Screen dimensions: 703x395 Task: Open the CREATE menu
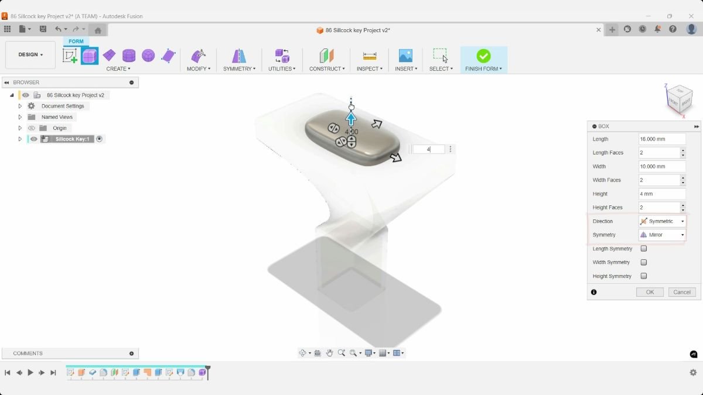pyautogui.click(x=118, y=69)
